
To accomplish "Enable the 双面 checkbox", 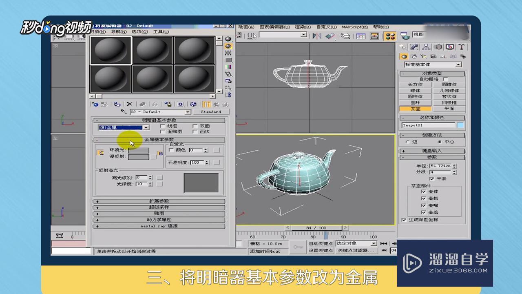I will pyautogui.click(x=195, y=126).
